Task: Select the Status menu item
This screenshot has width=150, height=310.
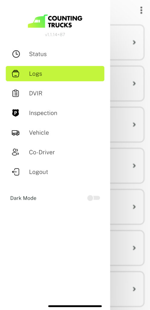Action: (x=55, y=54)
